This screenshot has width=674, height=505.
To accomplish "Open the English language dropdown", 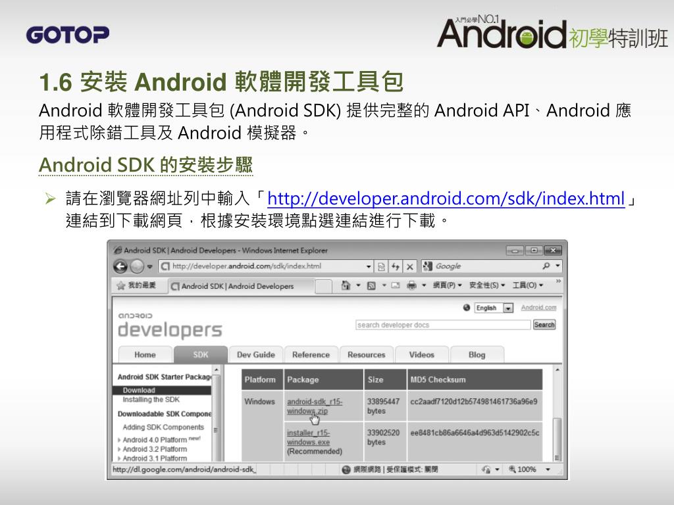I will coord(494,308).
